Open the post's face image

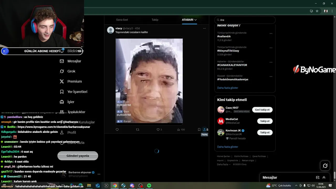click(149, 81)
